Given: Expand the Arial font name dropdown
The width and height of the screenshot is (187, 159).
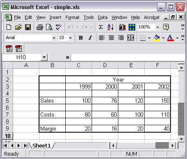Looking at the screenshot, I should point(54,38).
